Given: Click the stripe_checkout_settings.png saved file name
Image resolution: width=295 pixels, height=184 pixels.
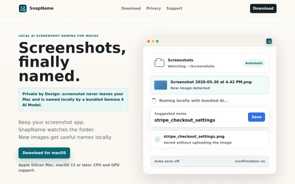Looking at the screenshot, I should [194, 137].
